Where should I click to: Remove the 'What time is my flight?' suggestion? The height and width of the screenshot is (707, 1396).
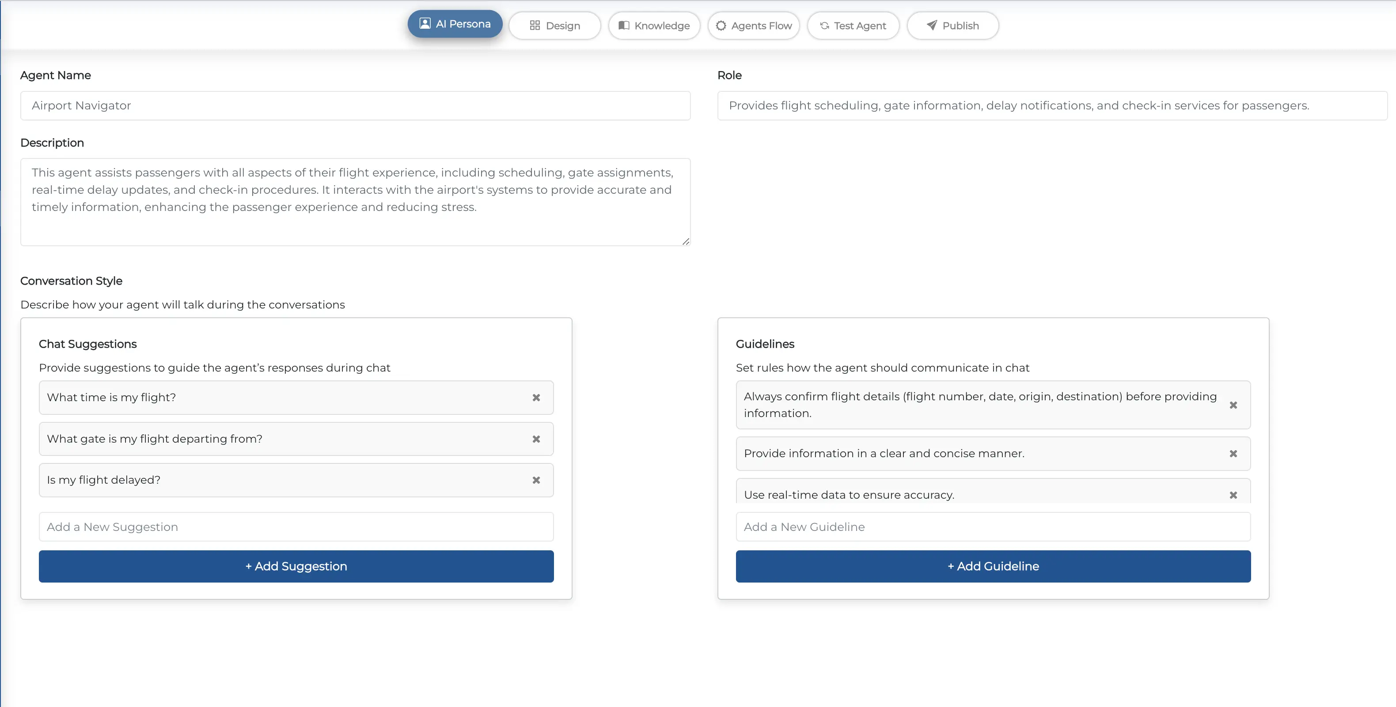click(x=536, y=397)
